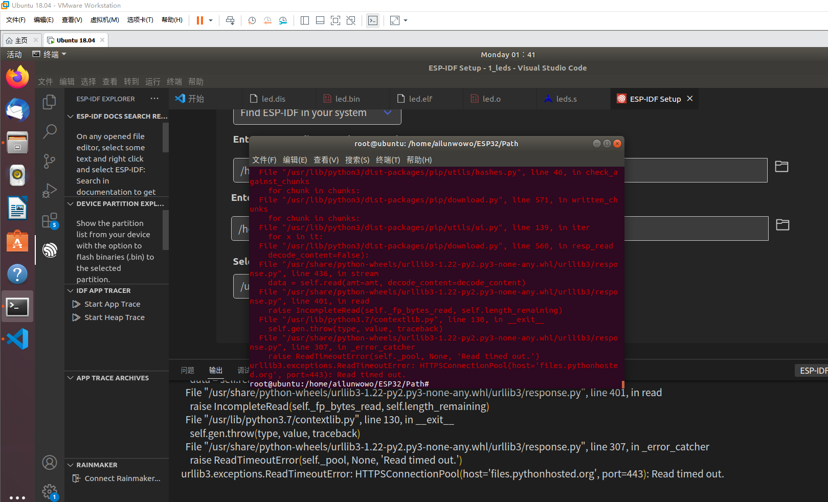Image resolution: width=828 pixels, height=502 pixels.
Task: Open Run and Debug view icon
Action: pos(50,190)
